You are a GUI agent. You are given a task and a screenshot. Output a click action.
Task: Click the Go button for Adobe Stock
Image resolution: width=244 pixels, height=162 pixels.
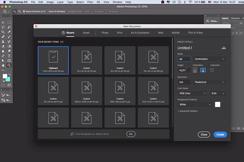[131, 134]
